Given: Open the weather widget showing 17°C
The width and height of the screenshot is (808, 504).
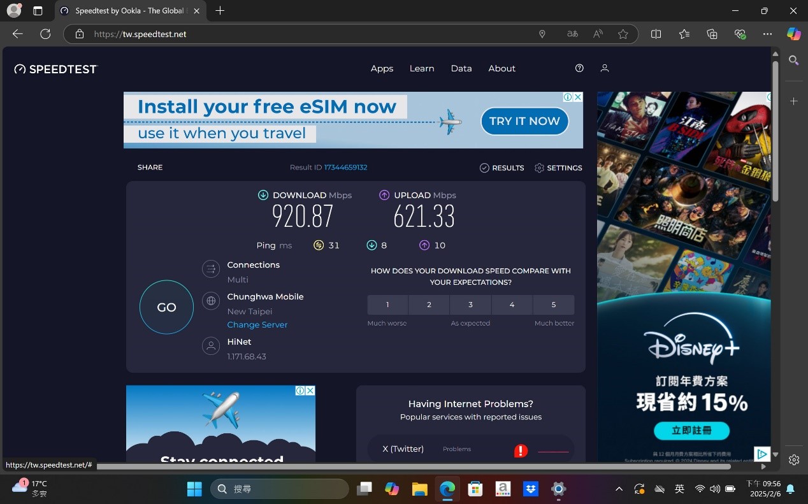Looking at the screenshot, I should click(x=30, y=488).
